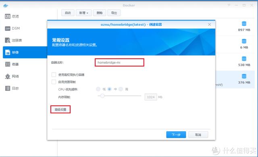Click the 376 MB size text
The height and width of the screenshot is (157, 258).
(244, 83)
